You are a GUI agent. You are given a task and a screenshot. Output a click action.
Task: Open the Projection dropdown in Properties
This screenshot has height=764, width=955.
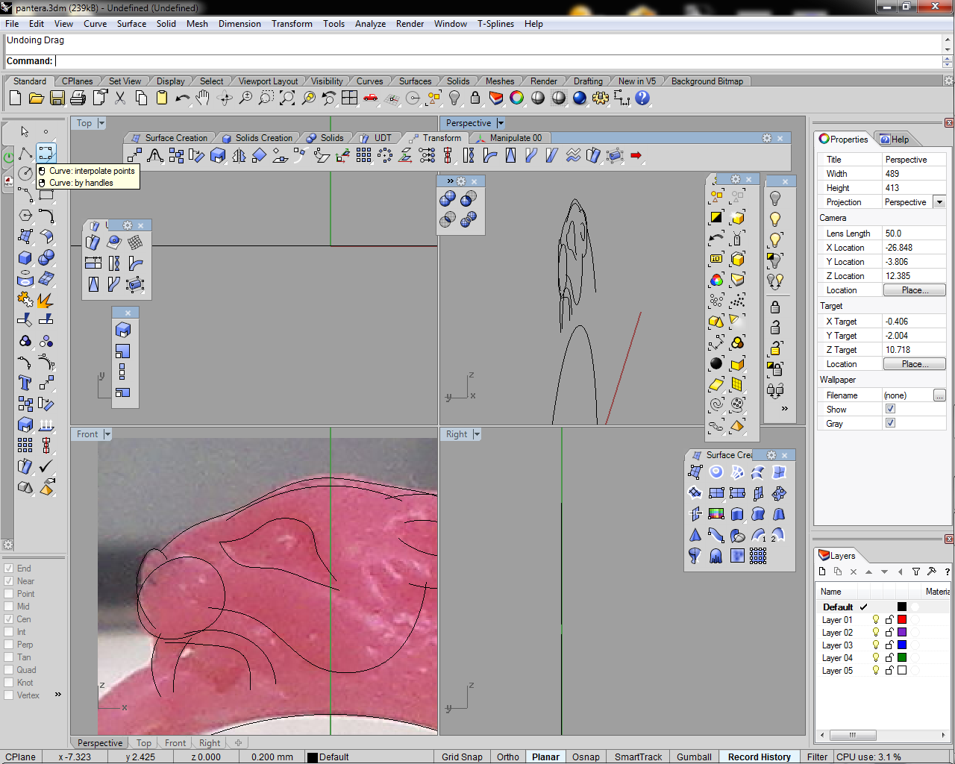tap(939, 202)
